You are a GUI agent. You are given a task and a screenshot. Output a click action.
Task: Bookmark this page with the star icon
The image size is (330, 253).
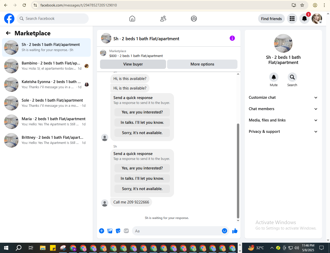click(302, 5)
